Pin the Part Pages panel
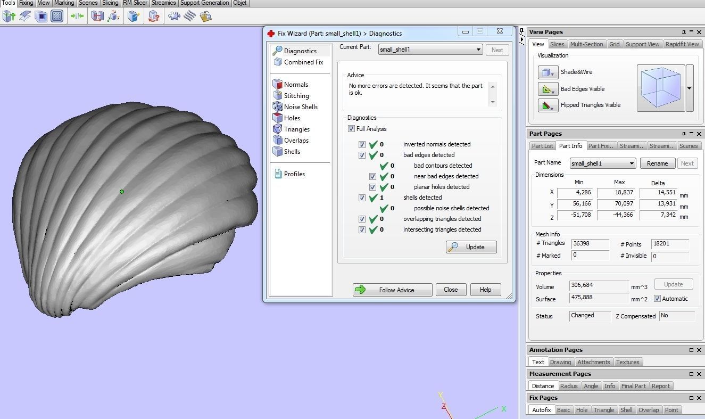Image resolution: width=705 pixels, height=419 pixels. [x=684, y=134]
